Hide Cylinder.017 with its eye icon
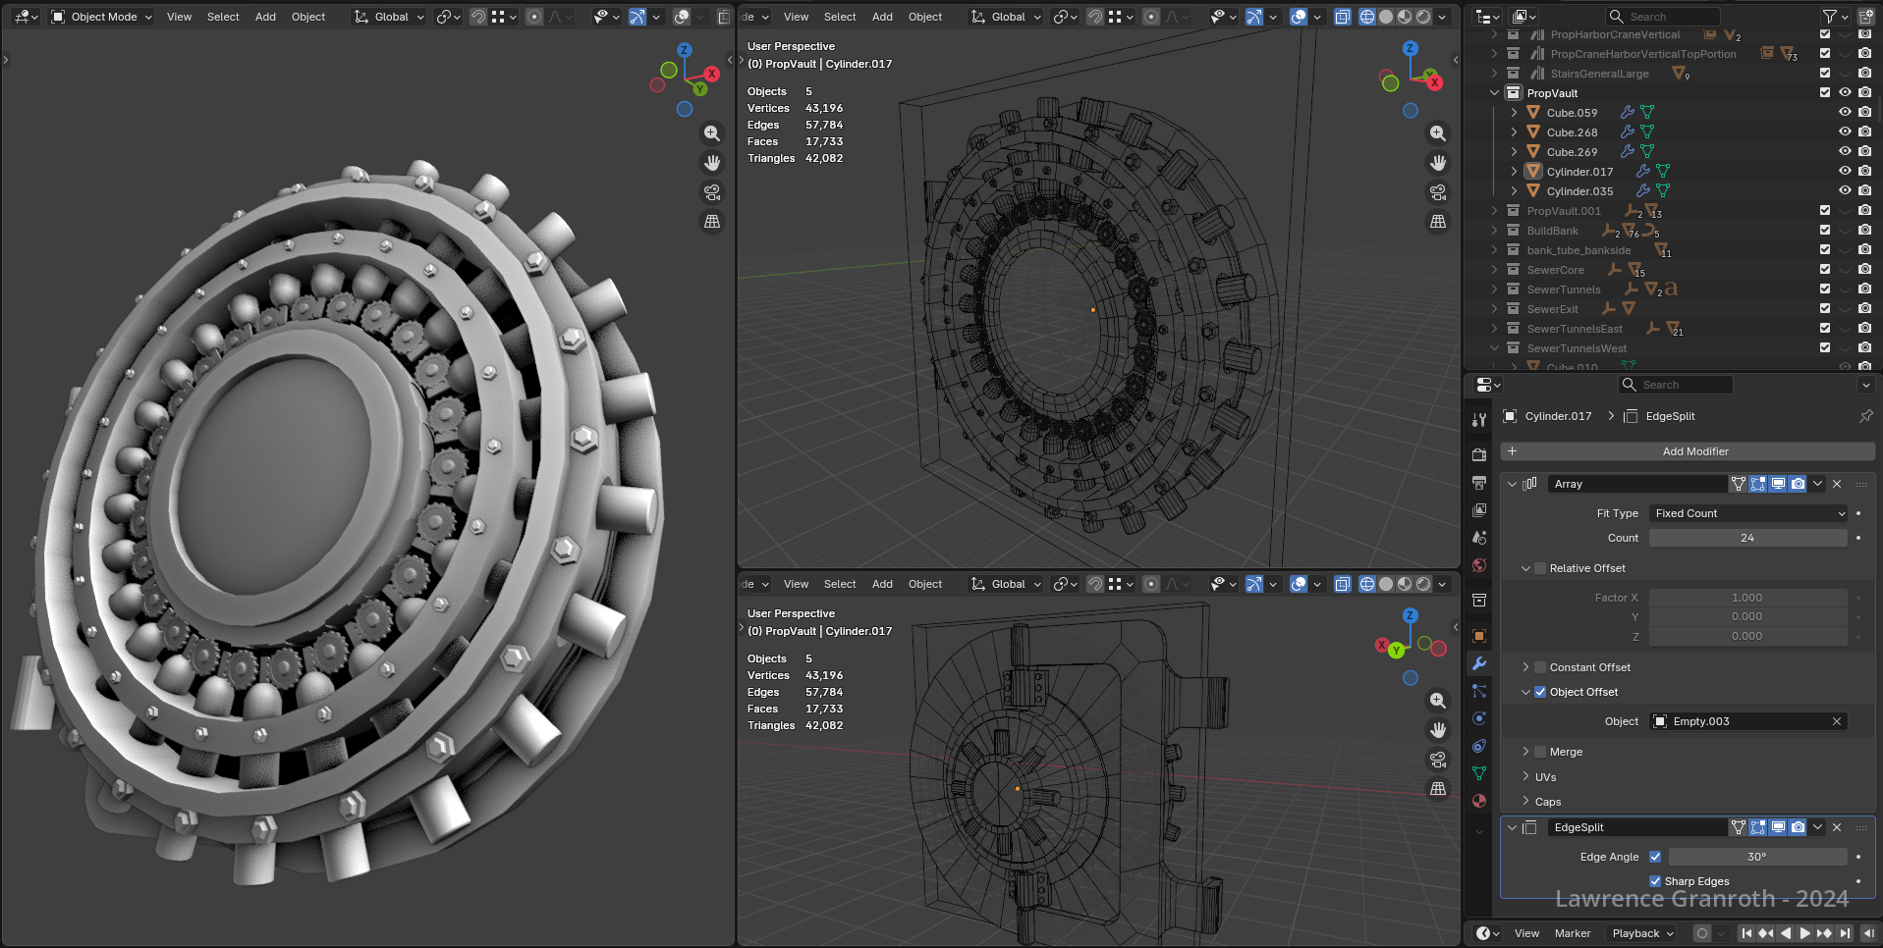The width and height of the screenshot is (1883, 948). point(1845,171)
